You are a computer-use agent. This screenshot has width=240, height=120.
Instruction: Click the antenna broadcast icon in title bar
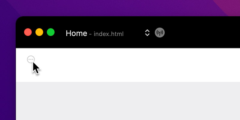pyautogui.click(x=160, y=33)
